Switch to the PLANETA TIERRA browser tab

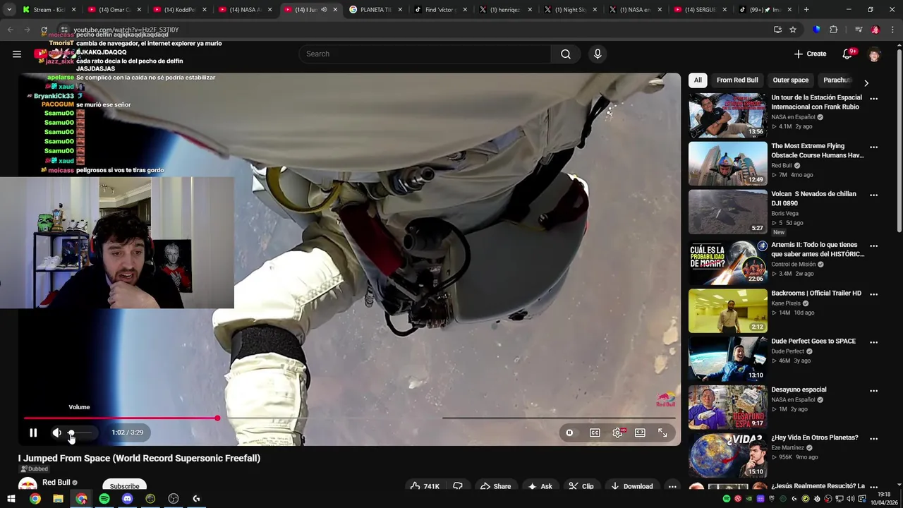pos(375,10)
